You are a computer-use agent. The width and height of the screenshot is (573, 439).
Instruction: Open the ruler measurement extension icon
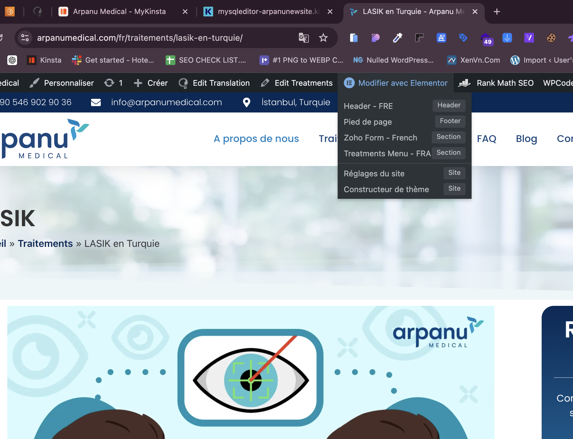coord(419,38)
